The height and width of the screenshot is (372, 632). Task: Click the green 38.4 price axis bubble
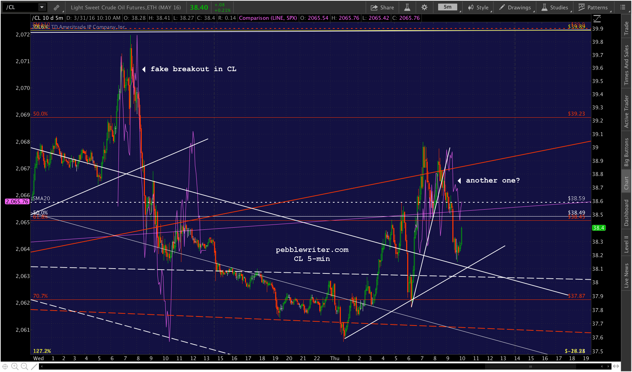click(x=599, y=228)
